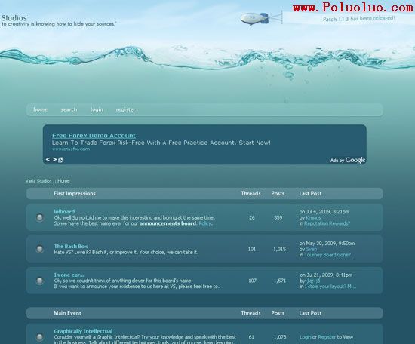Click In one ear posts count 1,571
415x344 pixels.
pos(279,281)
